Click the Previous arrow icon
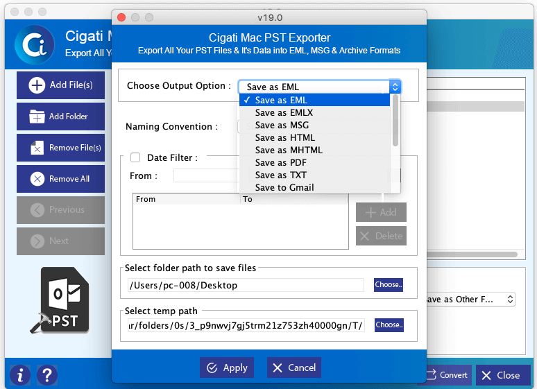Image resolution: width=537 pixels, height=389 pixels. (37, 210)
